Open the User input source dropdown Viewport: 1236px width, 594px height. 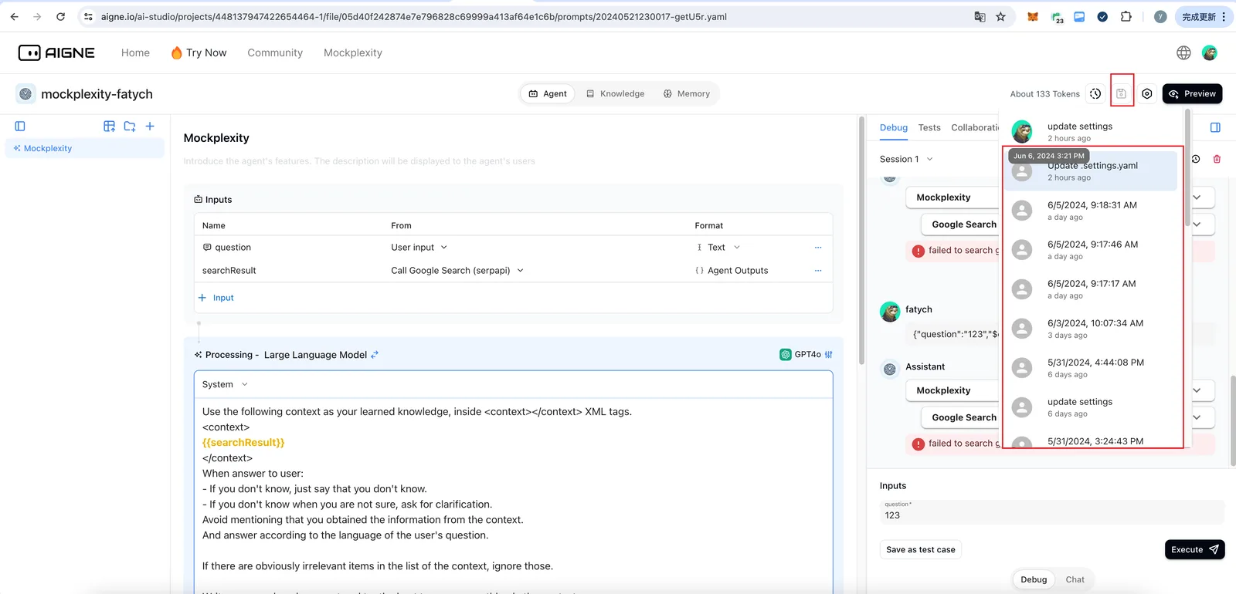[x=419, y=247]
